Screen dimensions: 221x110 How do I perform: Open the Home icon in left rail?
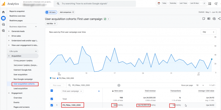pyautogui.click(x=3, y=12)
